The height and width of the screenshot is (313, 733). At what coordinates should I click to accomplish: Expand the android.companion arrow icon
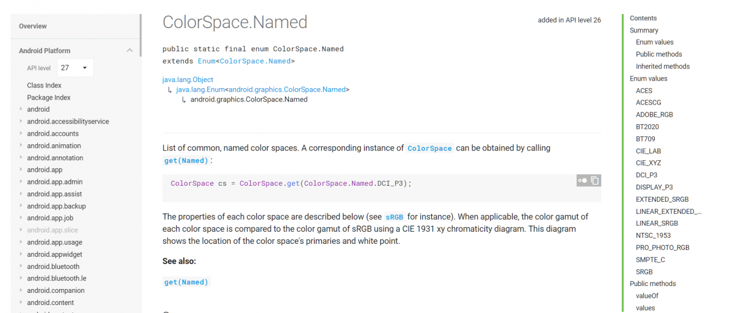21,290
